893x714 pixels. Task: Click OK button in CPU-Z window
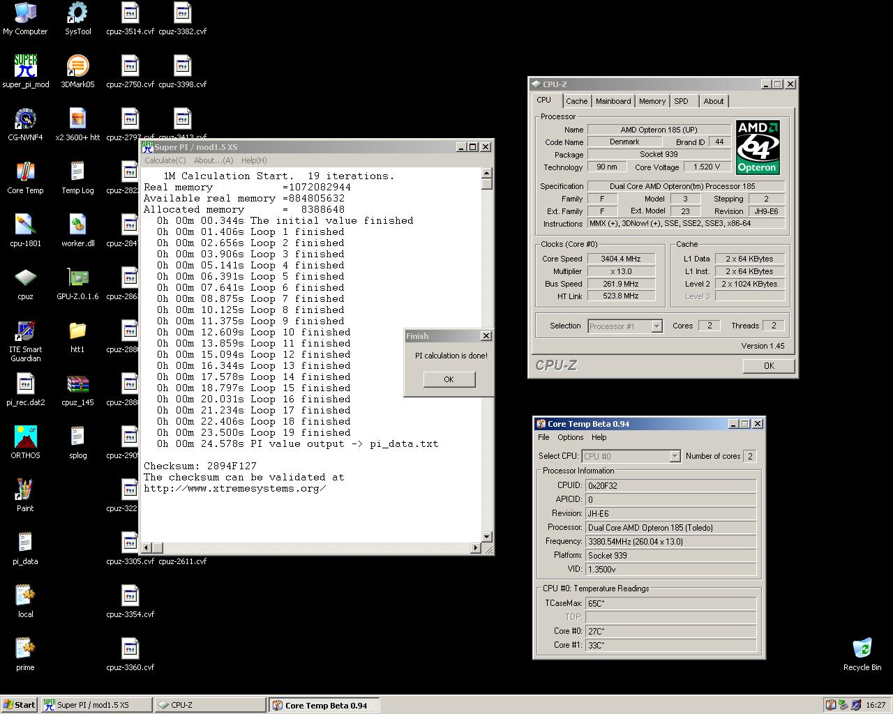click(768, 365)
